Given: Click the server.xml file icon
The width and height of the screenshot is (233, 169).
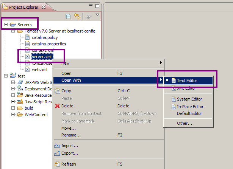Looking at the screenshot, I should 28,57.
